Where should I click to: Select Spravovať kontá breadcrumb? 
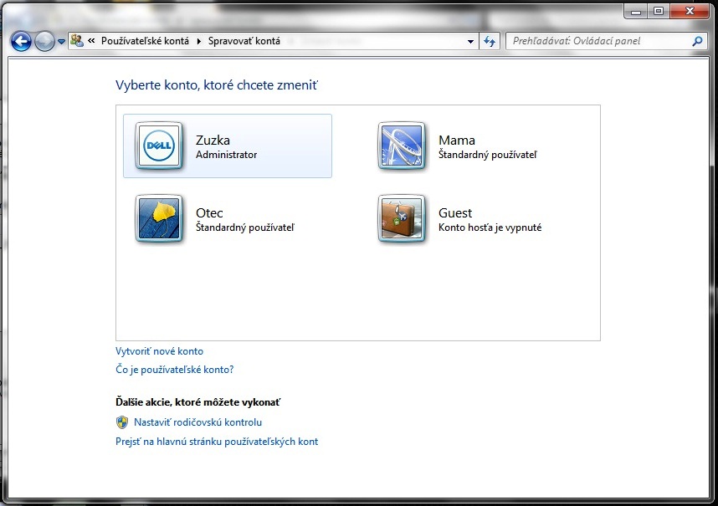(244, 41)
